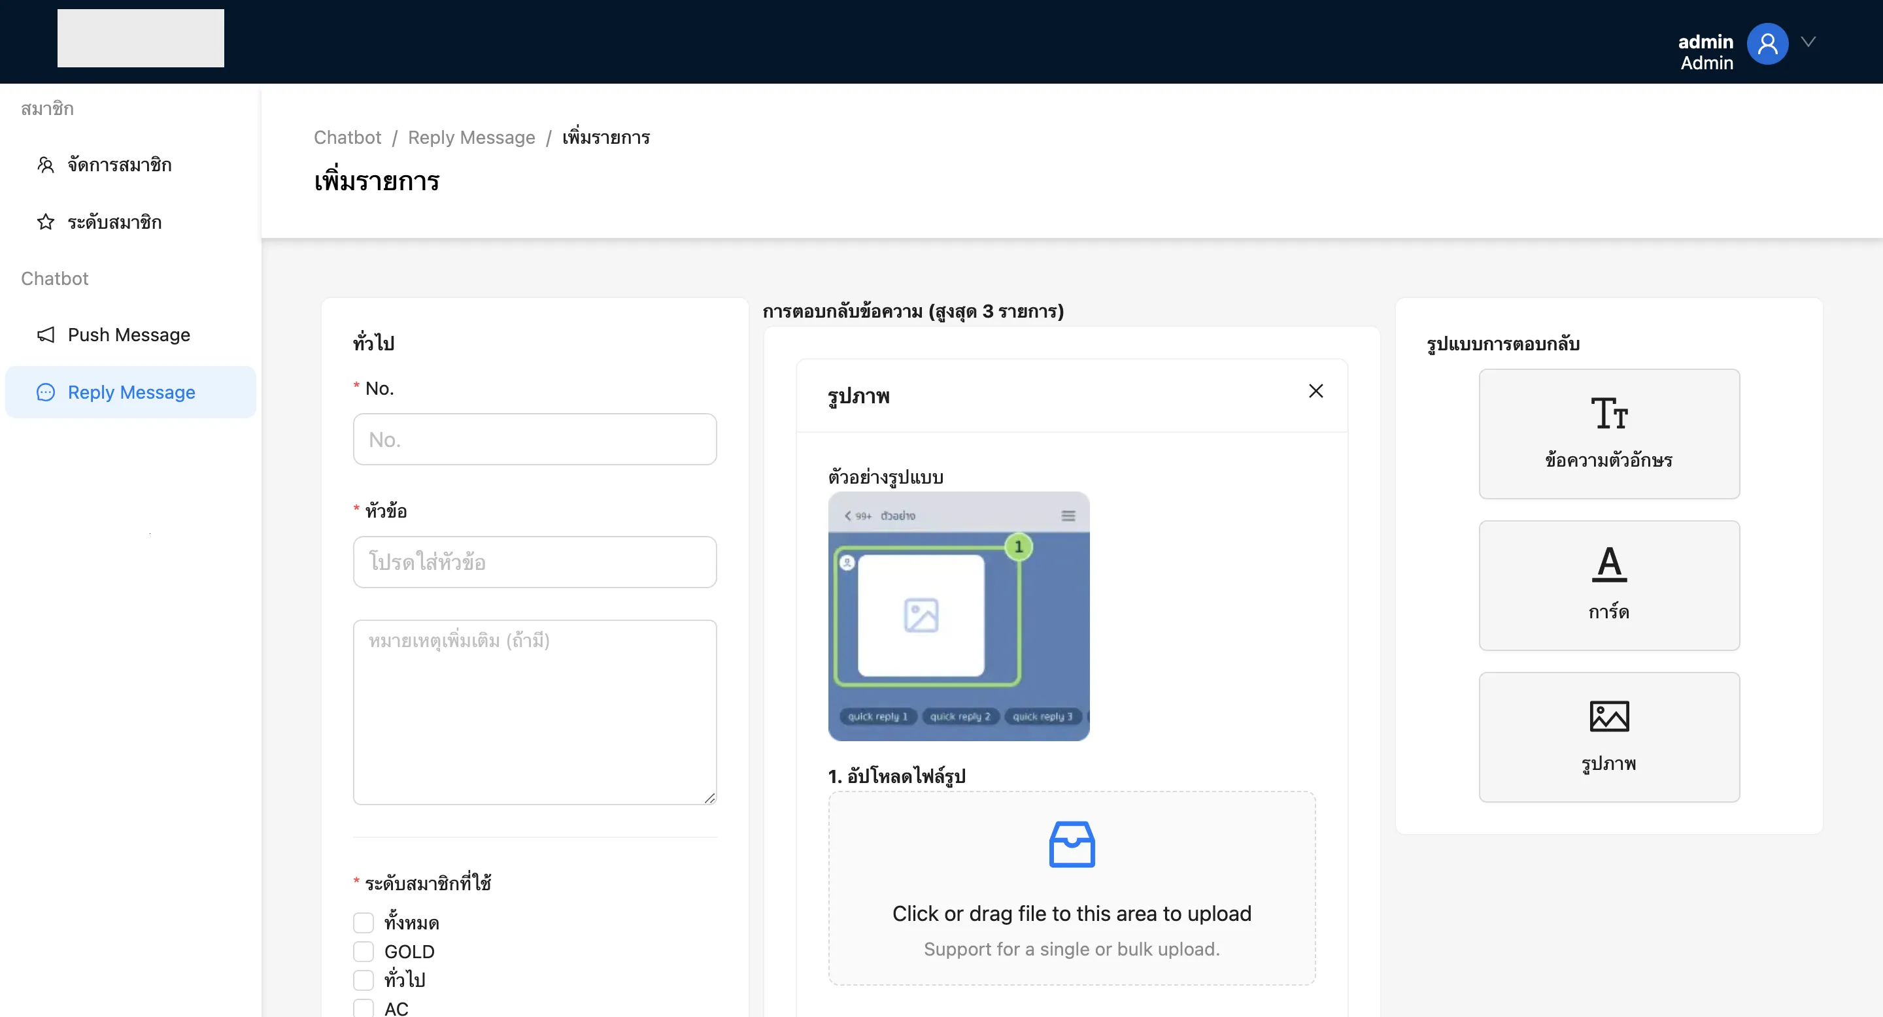The image size is (1883, 1017).
Task: Go to Push Message page
Action: 129,335
